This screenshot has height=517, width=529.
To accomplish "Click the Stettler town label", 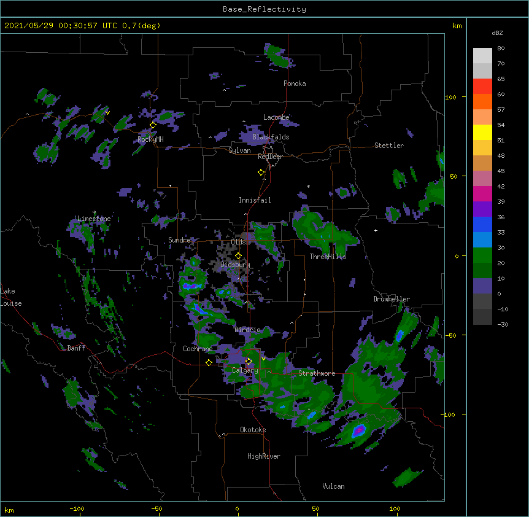I will (389, 146).
